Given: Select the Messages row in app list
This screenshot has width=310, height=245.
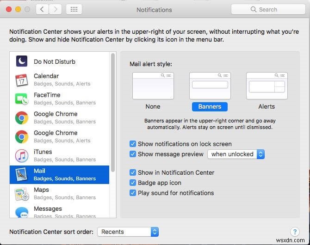Looking at the screenshot, I should coord(59,211).
